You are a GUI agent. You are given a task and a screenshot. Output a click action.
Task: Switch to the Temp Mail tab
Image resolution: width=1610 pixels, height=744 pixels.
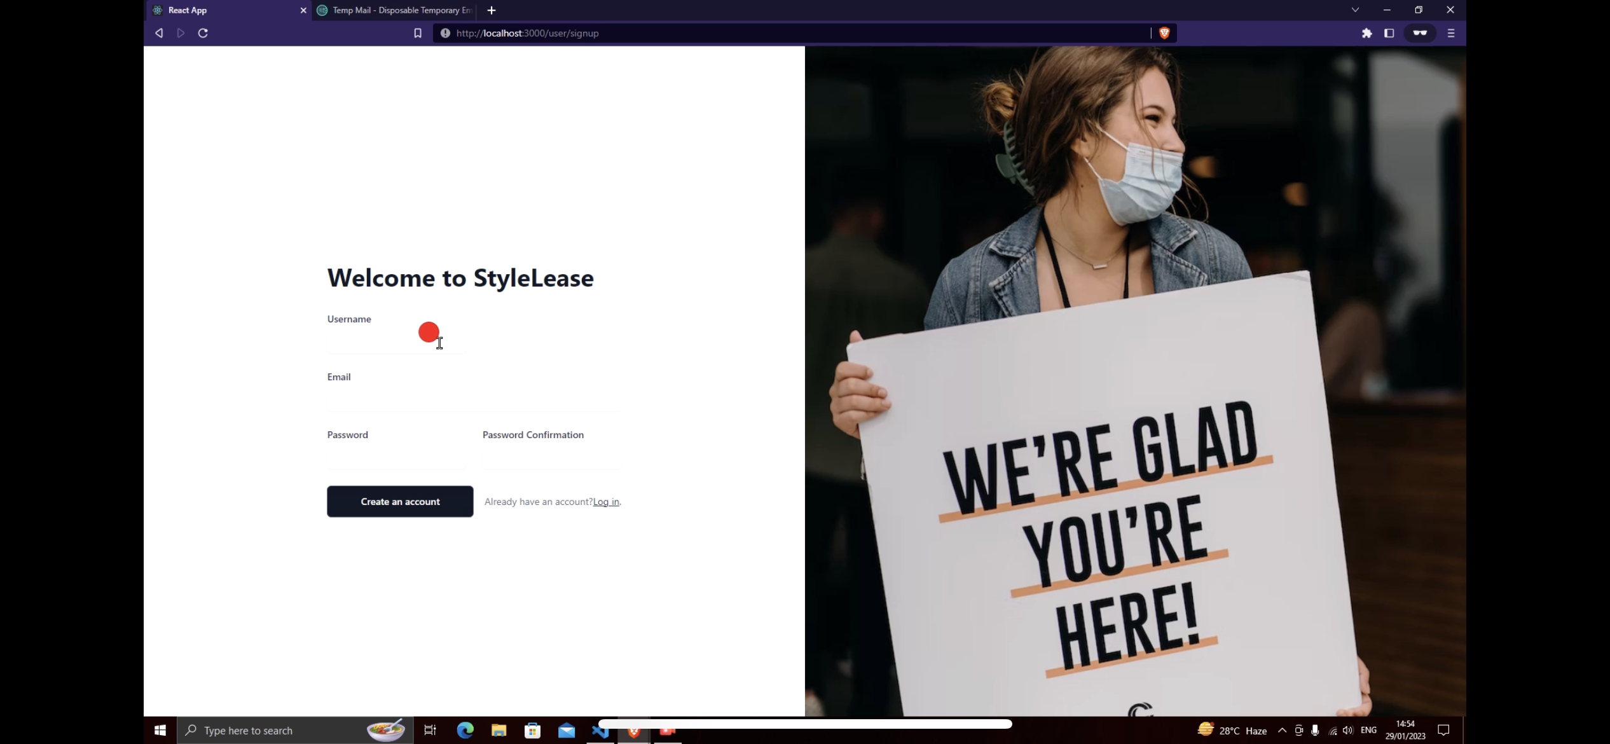click(394, 10)
